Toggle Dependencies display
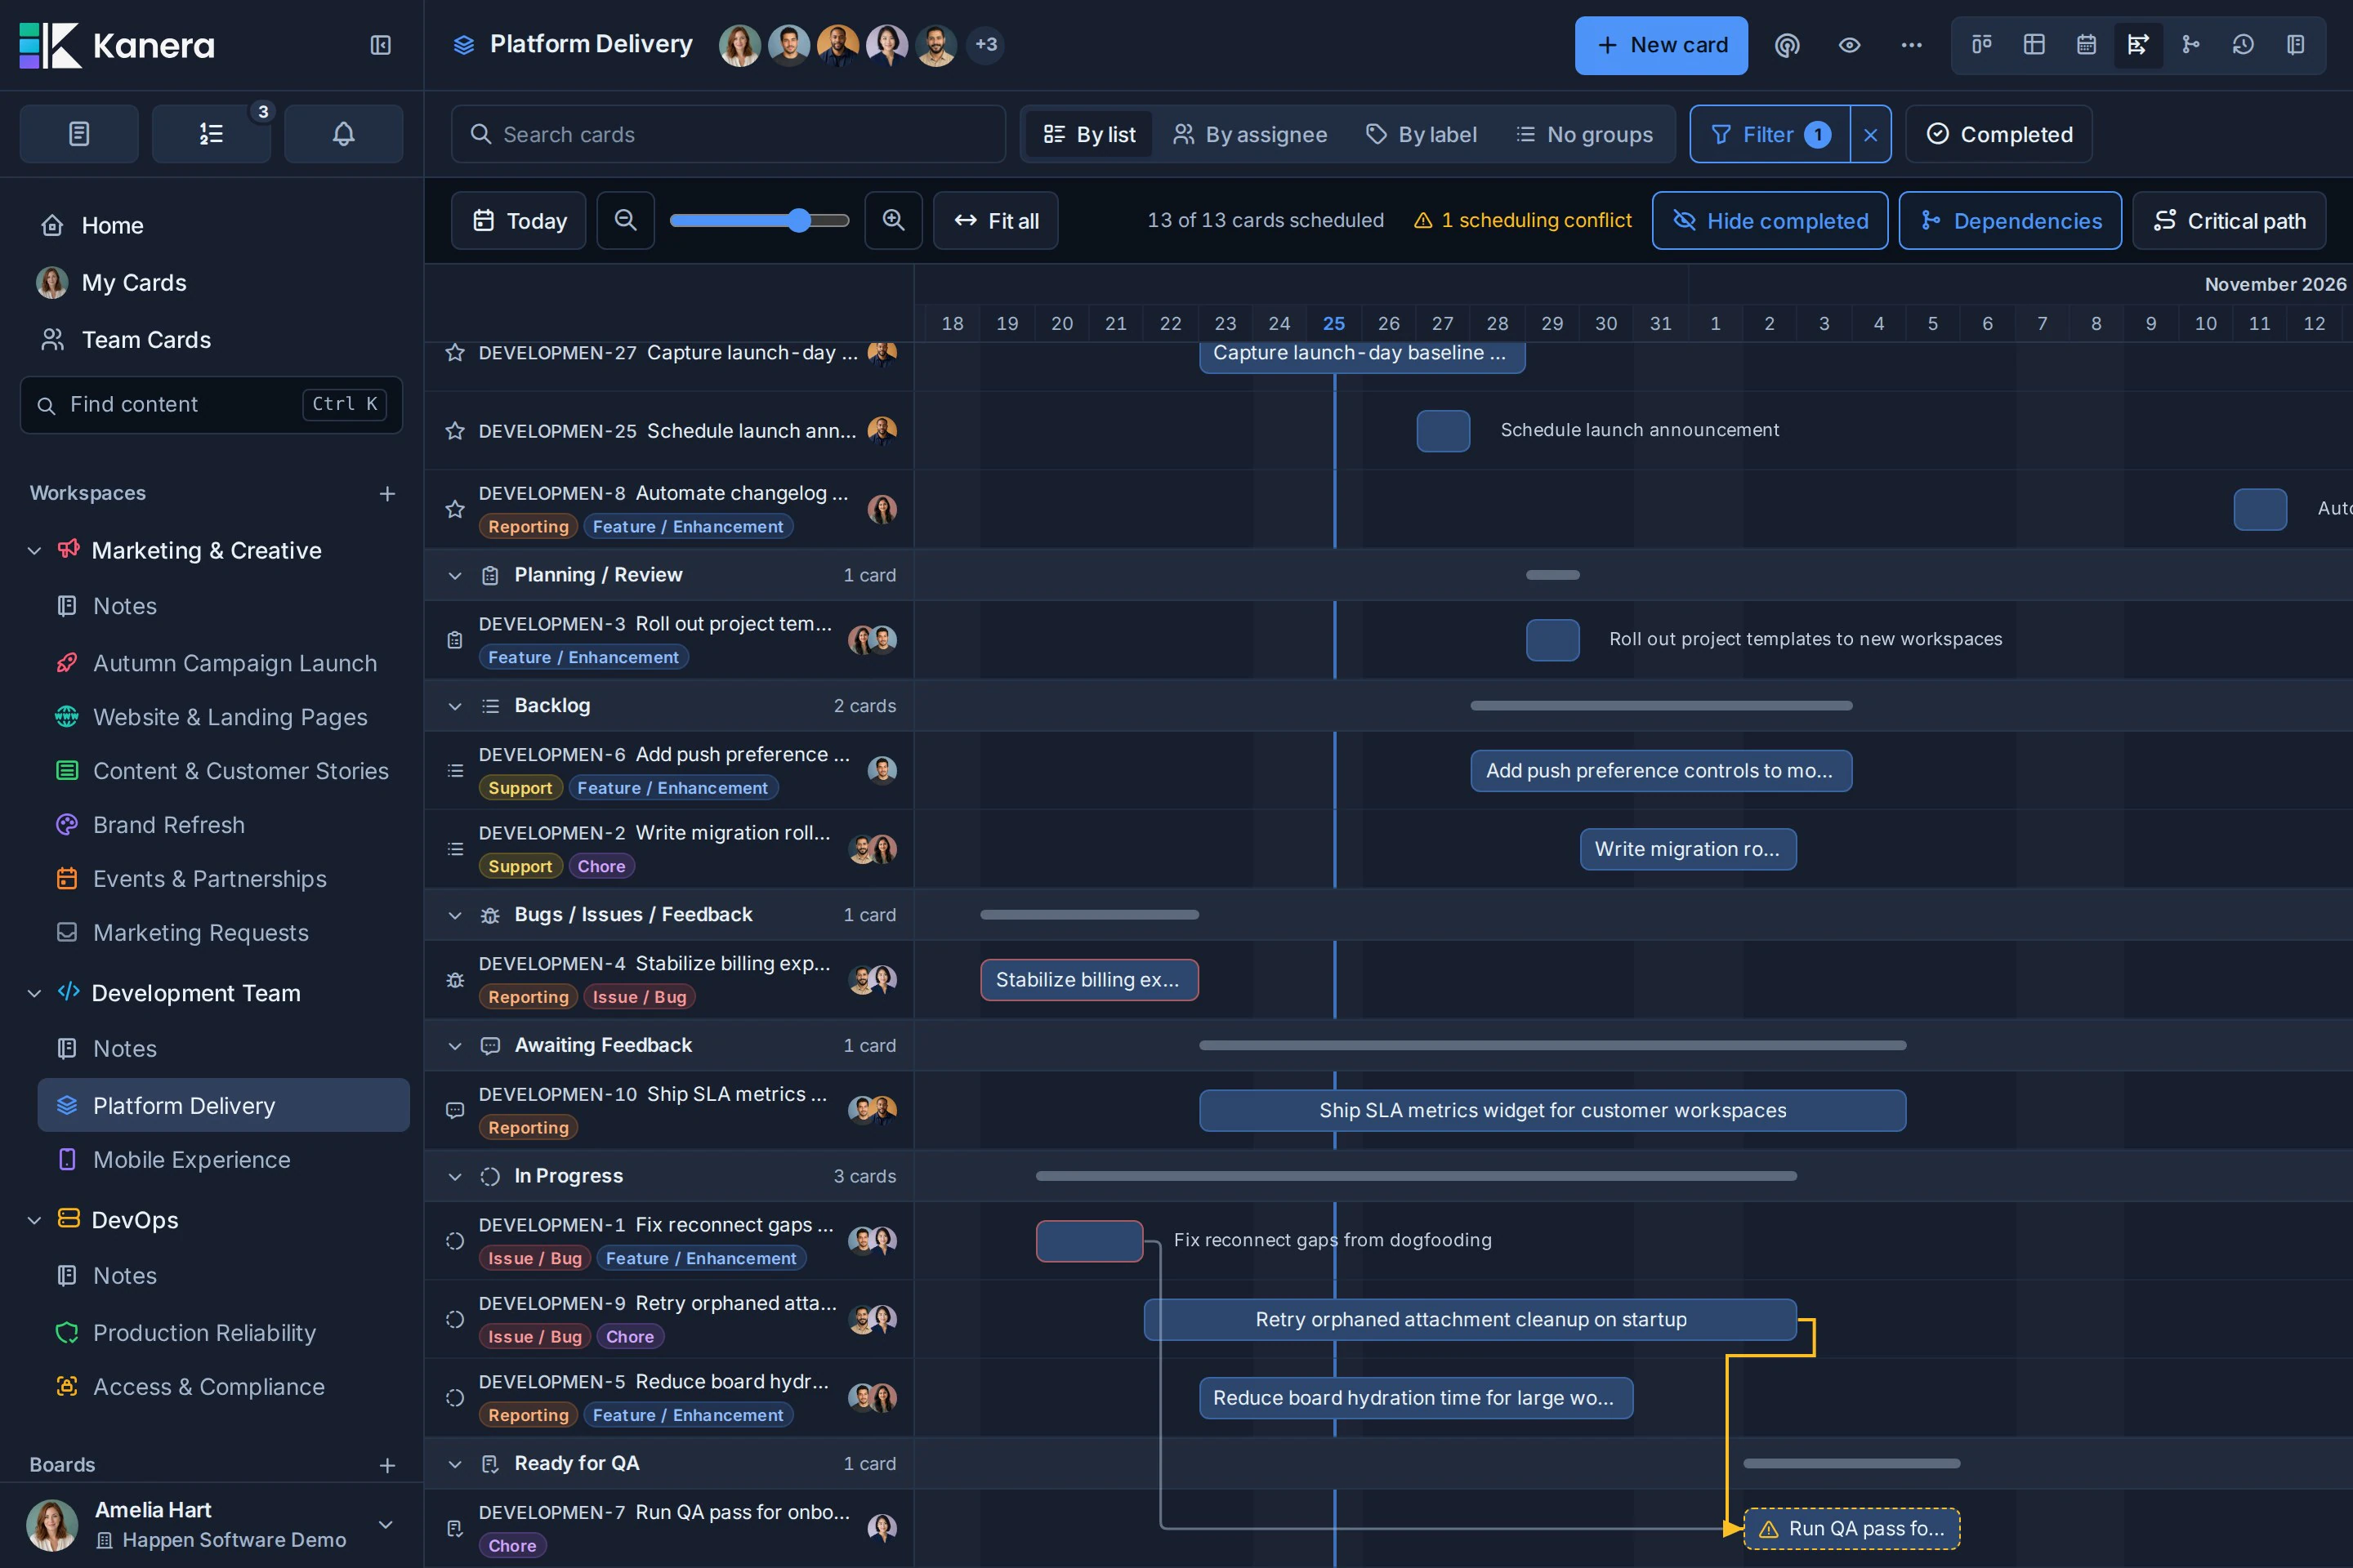This screenshot has width=2353, height=1568. (2010, 220)
